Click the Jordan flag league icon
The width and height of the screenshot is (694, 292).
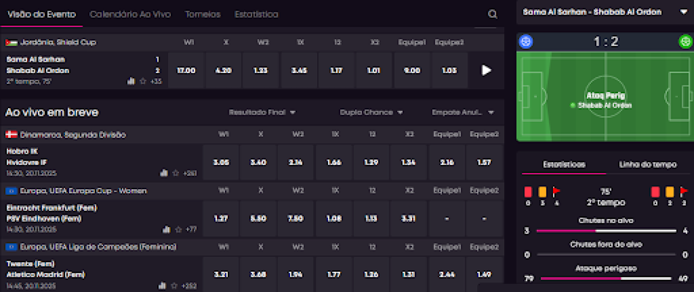[x=11, y=43]
